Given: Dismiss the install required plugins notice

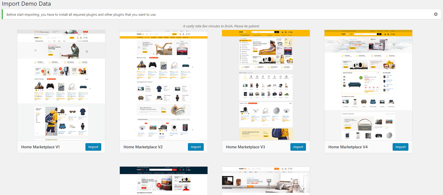Looking at the screenshot, I should [x=436, y=14].
